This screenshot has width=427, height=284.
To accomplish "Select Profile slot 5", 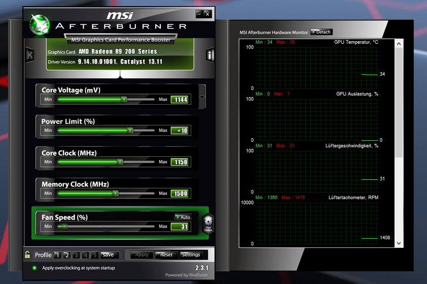I will [95, 255].
